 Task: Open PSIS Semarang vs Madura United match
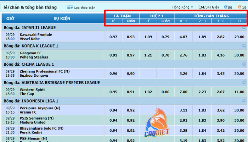37,120
